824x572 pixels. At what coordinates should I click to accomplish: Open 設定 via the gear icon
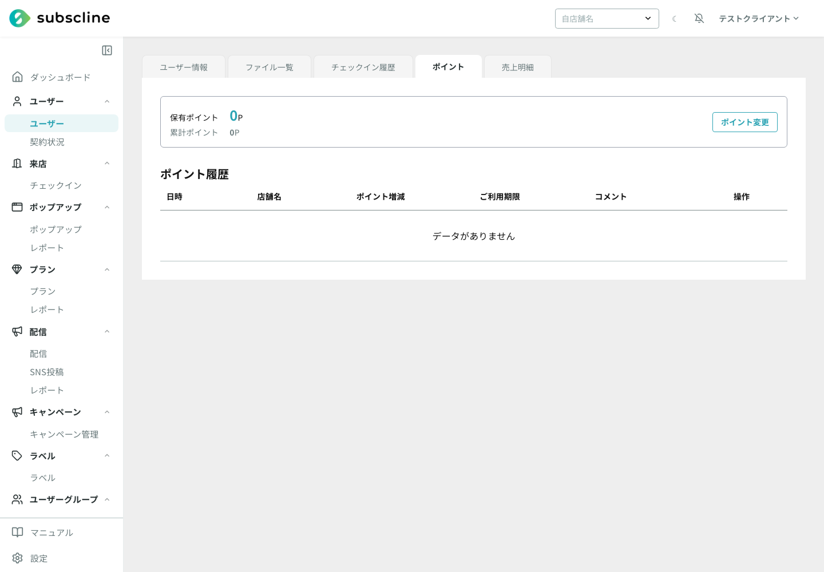18,558
